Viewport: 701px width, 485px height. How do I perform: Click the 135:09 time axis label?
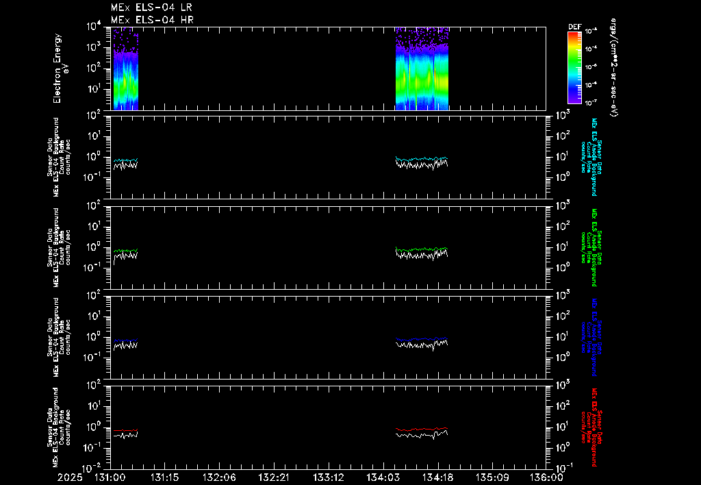pos(492,477)
